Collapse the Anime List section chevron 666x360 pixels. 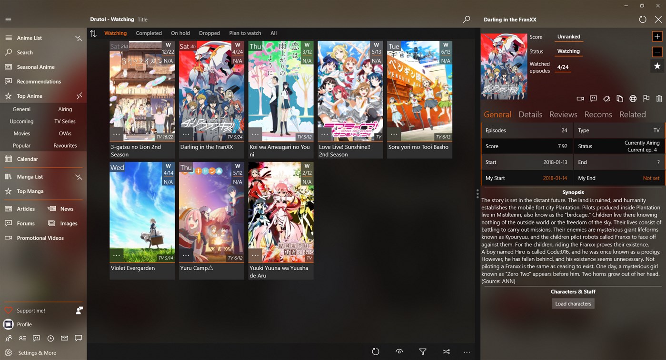(x=79, y=38)
